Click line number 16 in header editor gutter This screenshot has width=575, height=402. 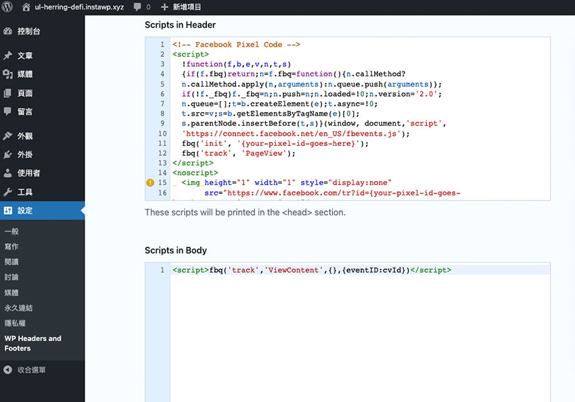tap(162, 193)
